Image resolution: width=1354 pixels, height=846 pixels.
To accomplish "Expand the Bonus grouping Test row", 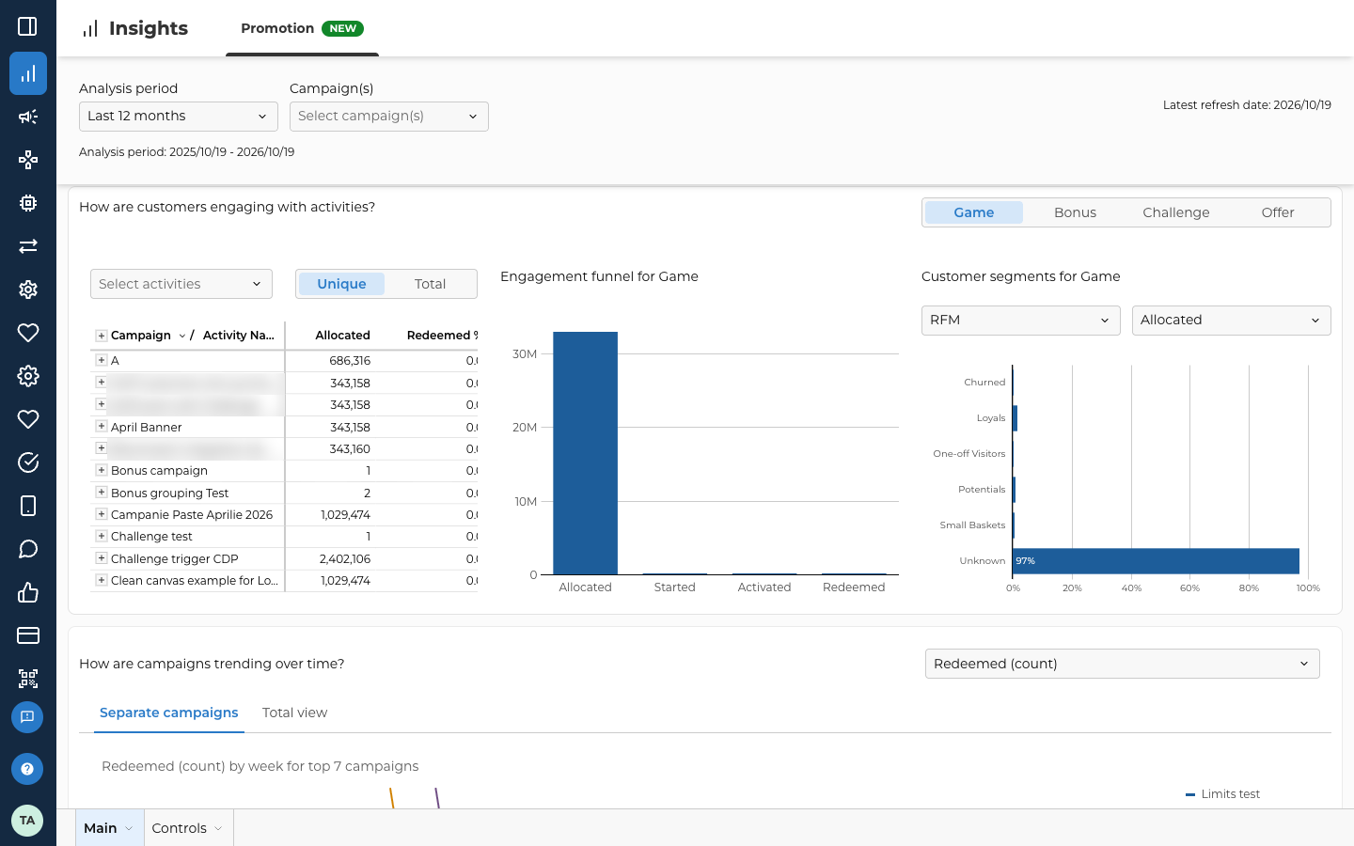I will 102,492.
